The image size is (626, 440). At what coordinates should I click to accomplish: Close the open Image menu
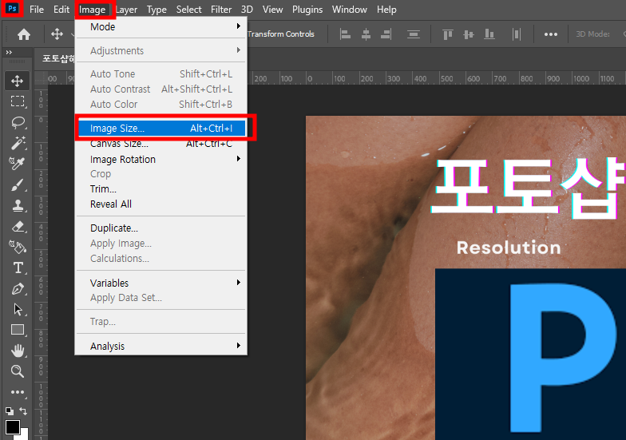[93, 10]
